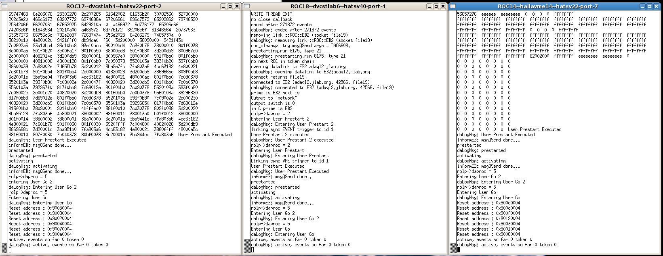The image size is (663, 256).
Task: Click 'Reset address : 0x90060004' in ROC14
Action: click(x=488, y=234)
